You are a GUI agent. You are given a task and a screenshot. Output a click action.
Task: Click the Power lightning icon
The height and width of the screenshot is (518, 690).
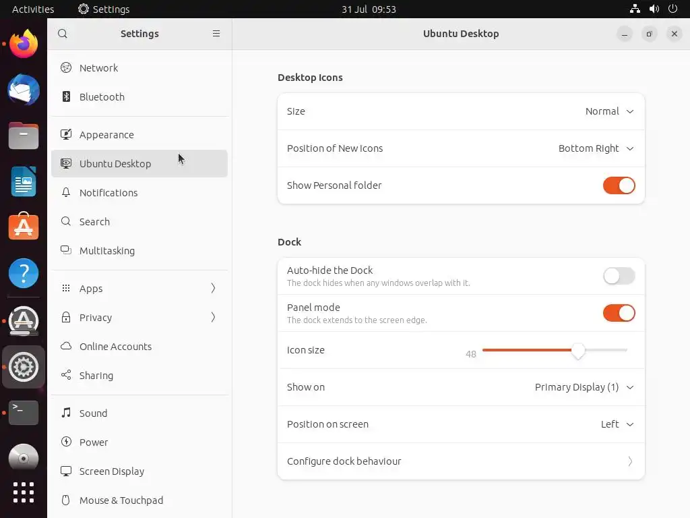66,442
